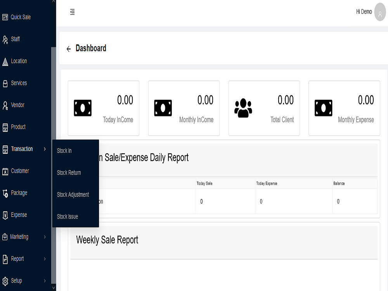Screen dimensions: 388x291
Task: Click the Total Client label
Action: (x=282, y=120)
